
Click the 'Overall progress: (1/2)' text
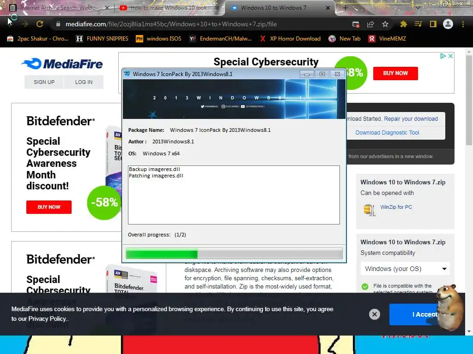[x=157, y=235]
